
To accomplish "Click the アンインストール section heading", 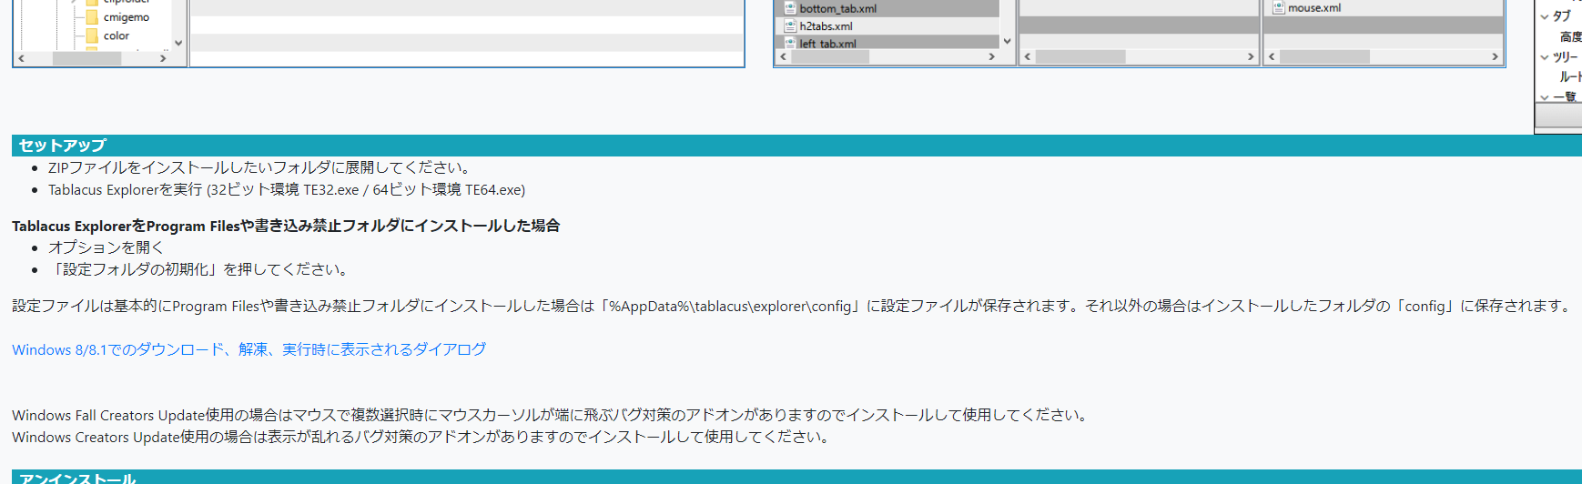I will click(x=77, y=478).
